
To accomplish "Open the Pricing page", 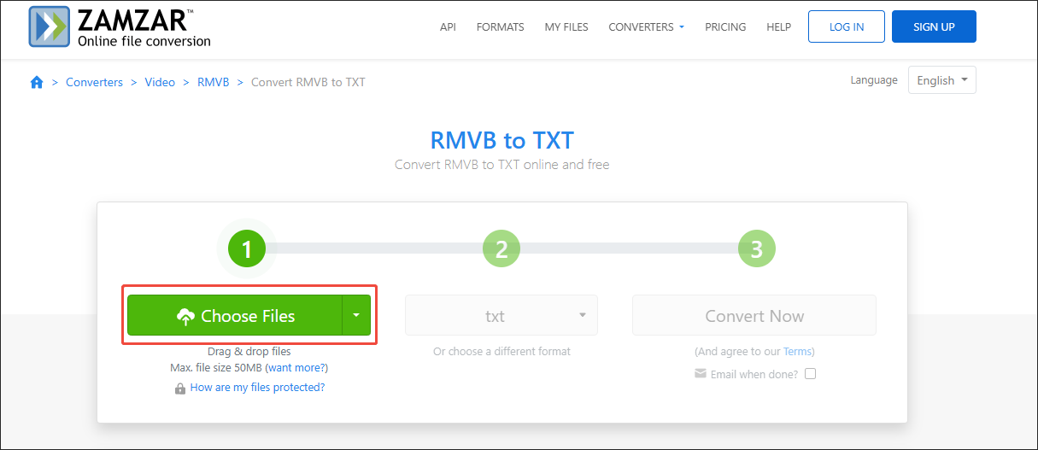I will pyautogui.click(x=725, y=26).
